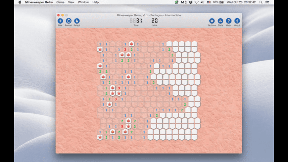Viewport: 288px width, 162px height.
Task: Open the Apple menu
Action: 20,2
